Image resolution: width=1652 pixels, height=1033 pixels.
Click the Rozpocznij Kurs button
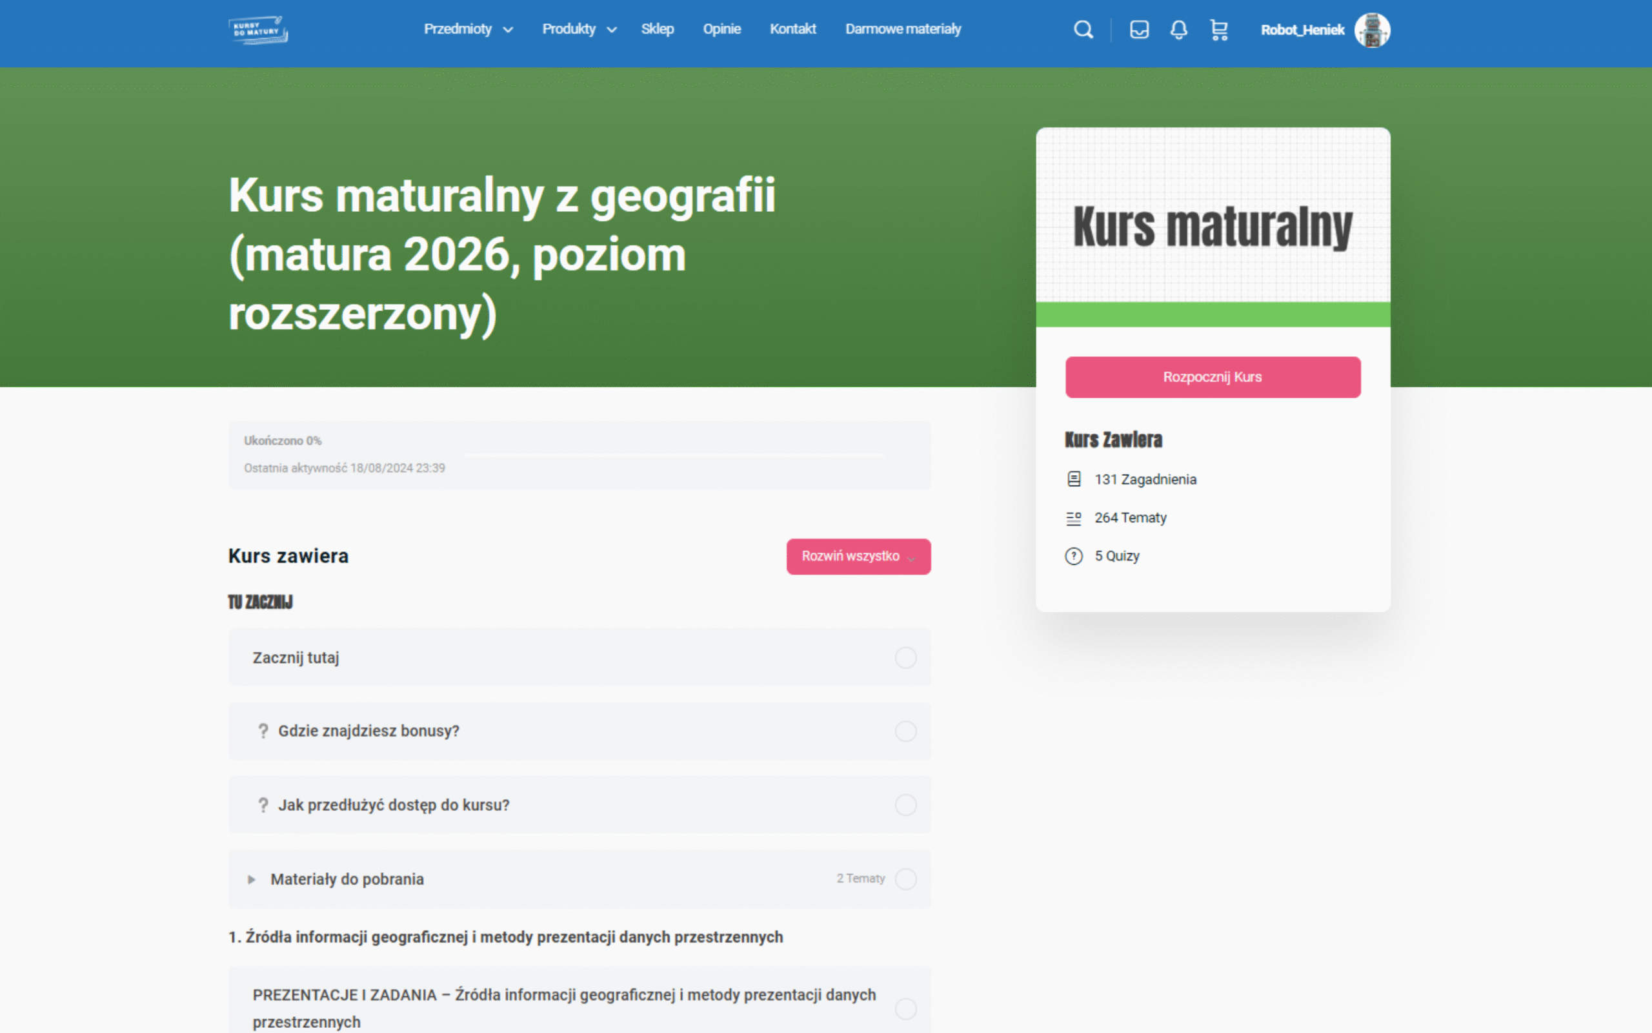point(1213,377)
